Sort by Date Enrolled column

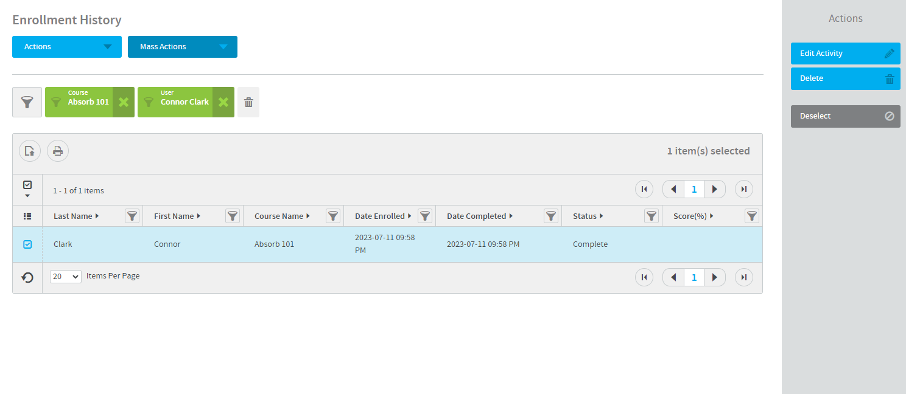pos(383,216)
